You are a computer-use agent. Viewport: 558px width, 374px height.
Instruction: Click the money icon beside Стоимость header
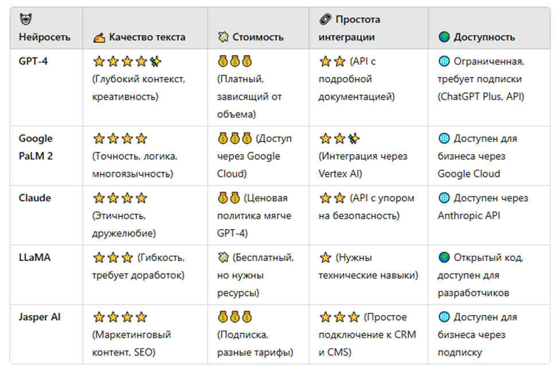(x=223, y=38)
